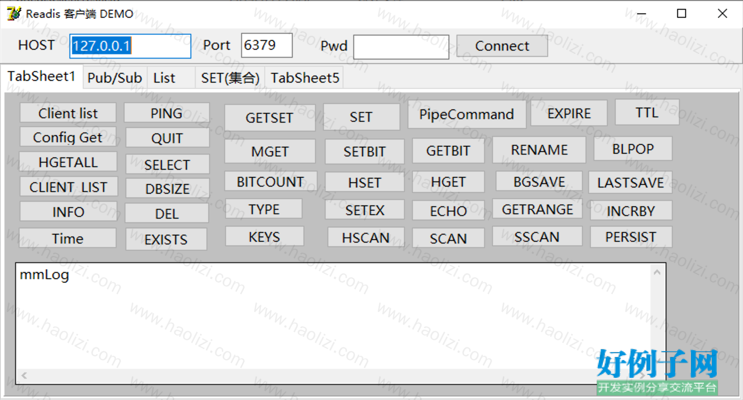Run the PING command button
The image size is (743, 400).
point(166,113)
